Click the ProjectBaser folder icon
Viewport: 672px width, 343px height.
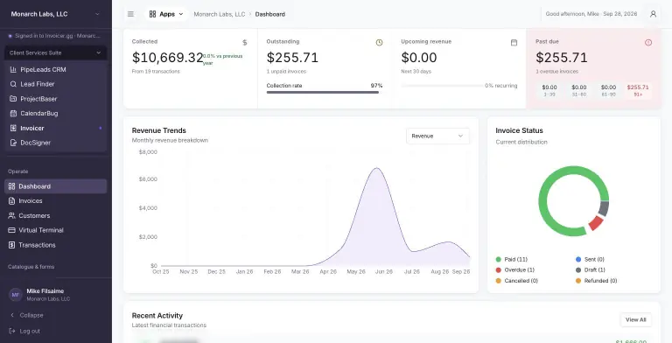click(x=13, y=99)
